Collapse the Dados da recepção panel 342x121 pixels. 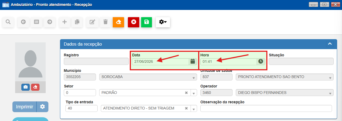pos(330,44)
